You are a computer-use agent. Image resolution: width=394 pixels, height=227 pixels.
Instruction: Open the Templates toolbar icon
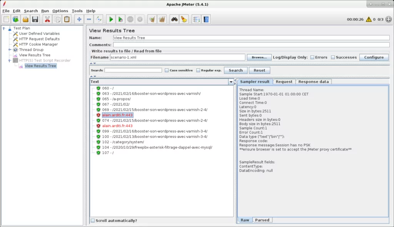coord(16,19)
